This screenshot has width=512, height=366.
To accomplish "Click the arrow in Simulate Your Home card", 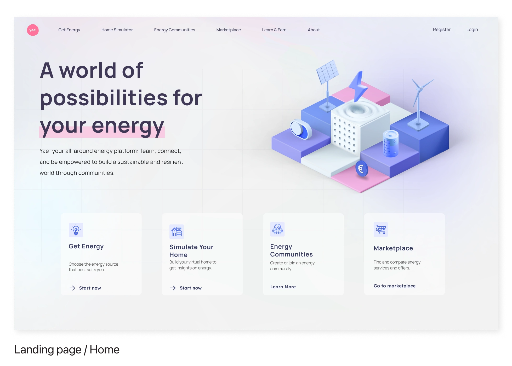I will pyautogui.click(x=173, y=288).
